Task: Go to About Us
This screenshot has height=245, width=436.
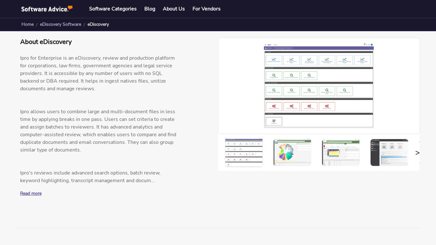Action: (174, 9)
